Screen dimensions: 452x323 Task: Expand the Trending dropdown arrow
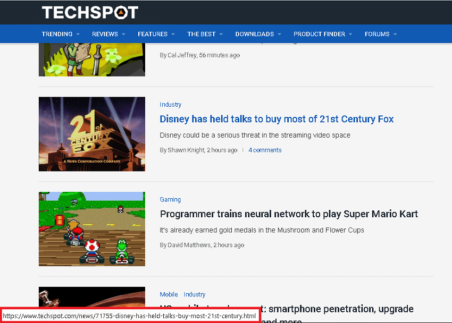point(78,34)
